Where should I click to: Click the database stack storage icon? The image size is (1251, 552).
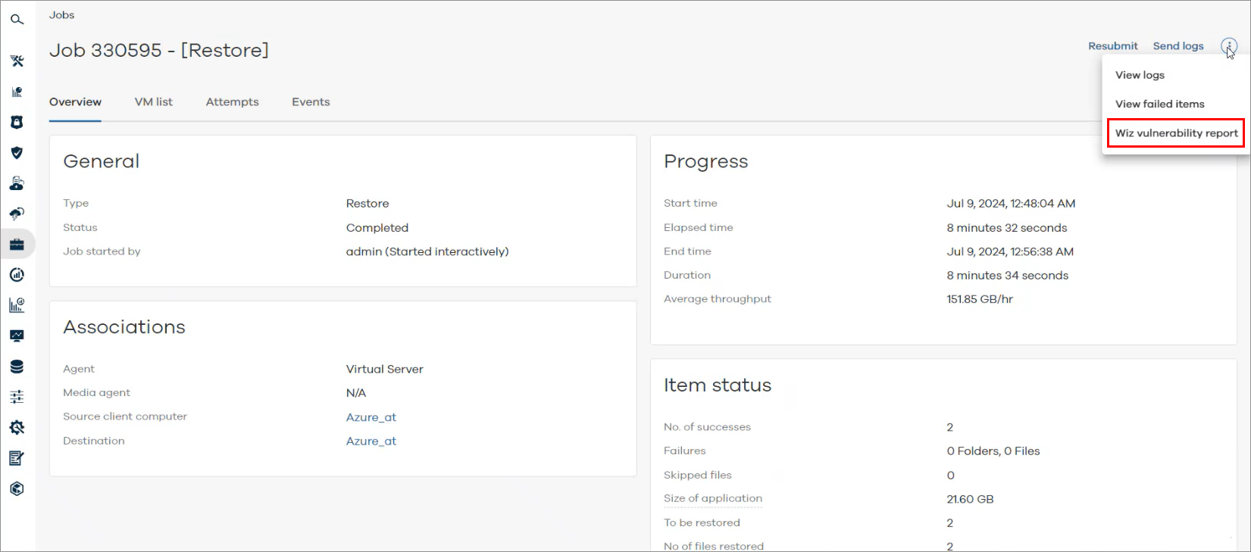click(17, 366)
